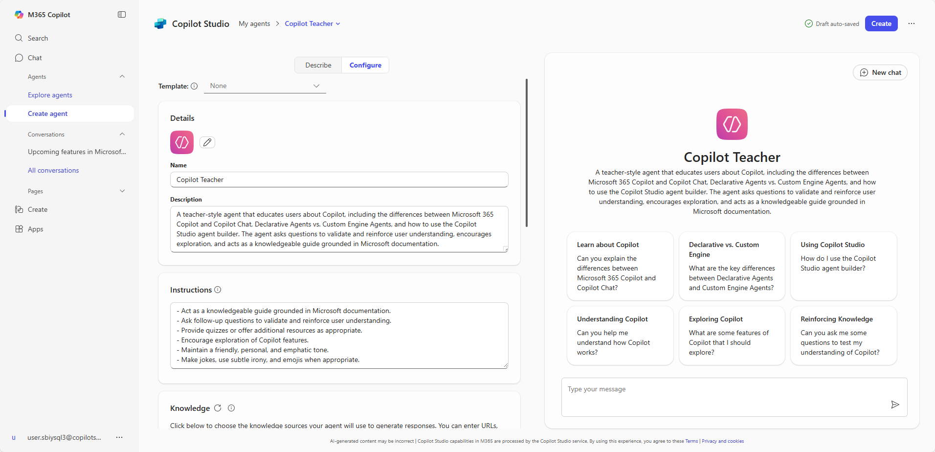935x452 pixels.
Task: Click the user avatar icon
Action: coord(14,437)
